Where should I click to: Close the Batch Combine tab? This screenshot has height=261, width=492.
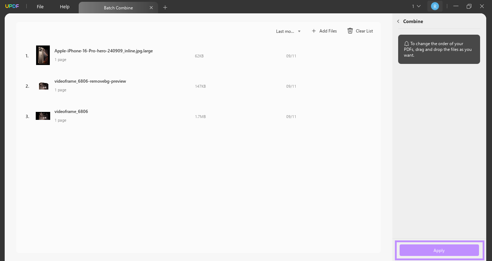tap(151, 7)
